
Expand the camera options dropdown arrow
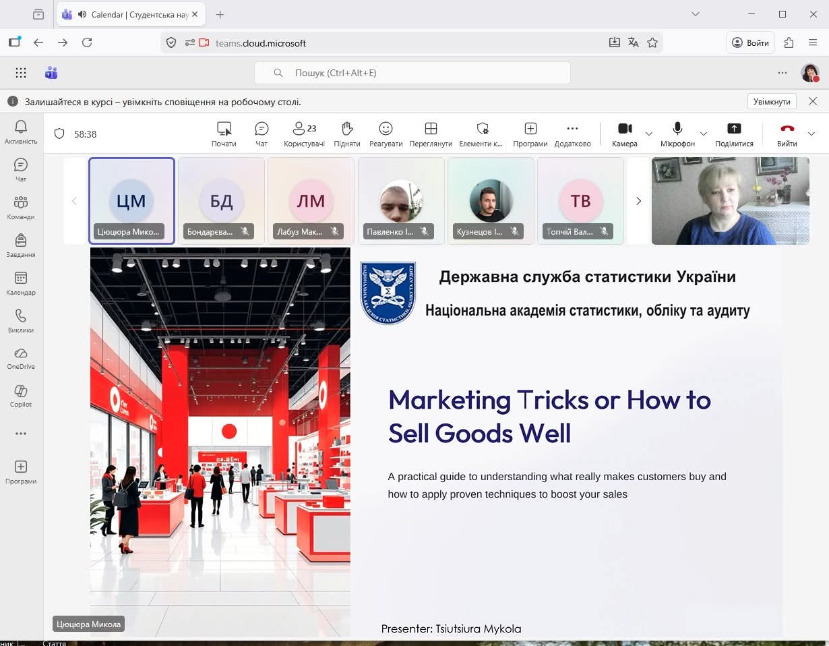(x=649, y=134)
